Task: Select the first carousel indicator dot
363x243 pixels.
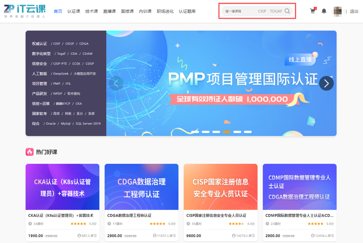Action: (x=195, y=132)
